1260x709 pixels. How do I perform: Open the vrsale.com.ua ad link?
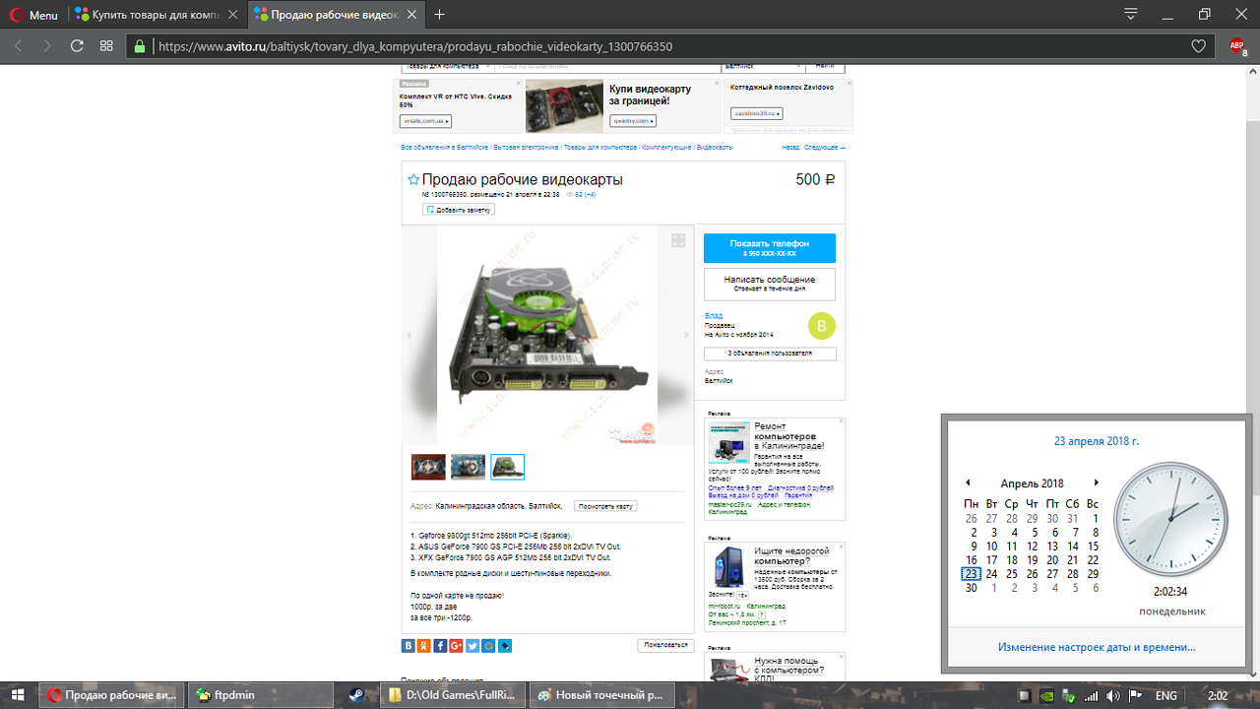click(425, 121)
